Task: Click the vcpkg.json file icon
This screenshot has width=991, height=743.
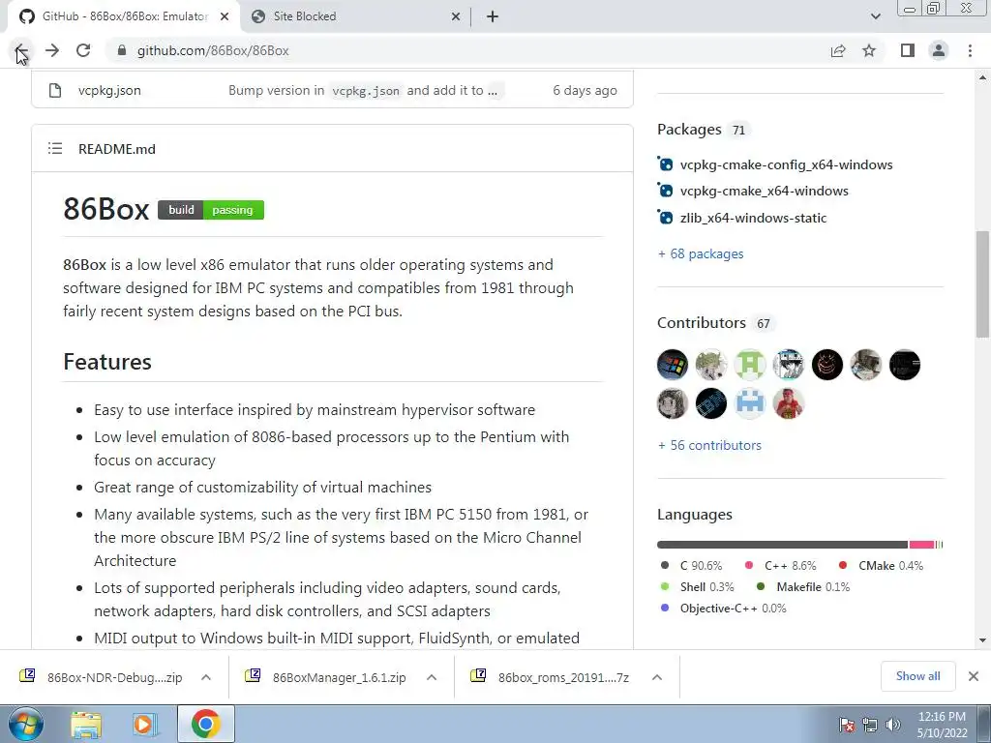Action: point(55,90)
